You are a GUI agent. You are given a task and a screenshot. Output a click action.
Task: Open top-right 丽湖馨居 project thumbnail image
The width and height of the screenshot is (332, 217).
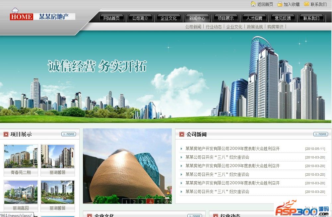(x=58, y=156)
